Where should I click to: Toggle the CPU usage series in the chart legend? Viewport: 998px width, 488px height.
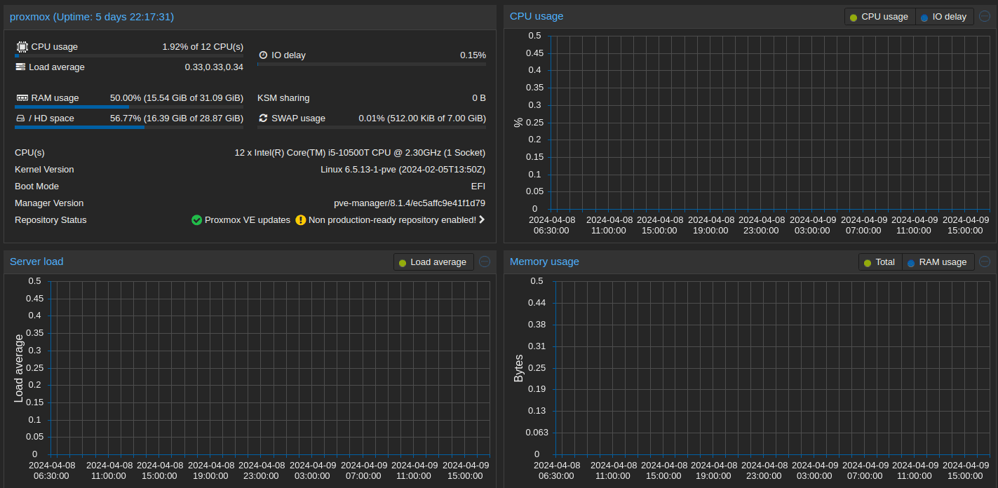click(x=879, y=17)
